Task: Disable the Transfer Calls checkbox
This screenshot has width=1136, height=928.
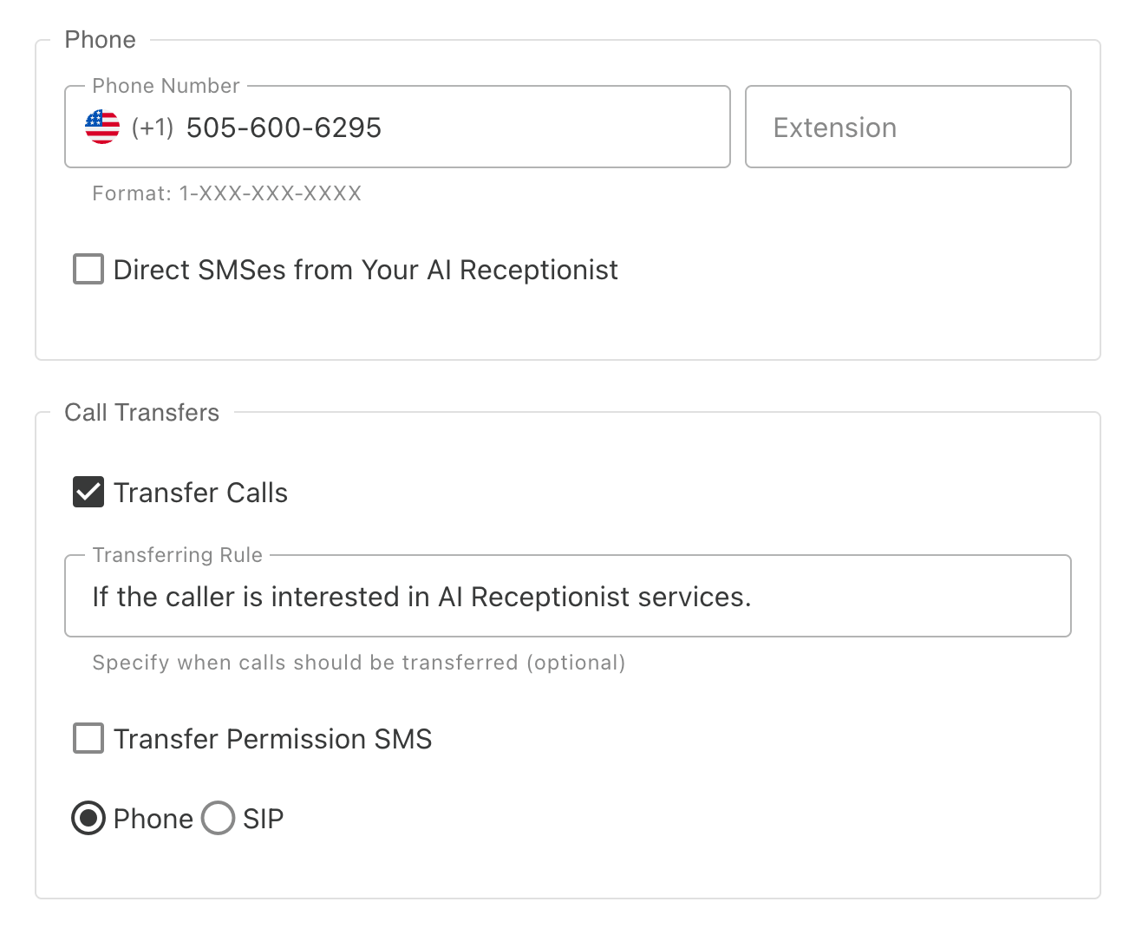Action: tap(88, 492)
